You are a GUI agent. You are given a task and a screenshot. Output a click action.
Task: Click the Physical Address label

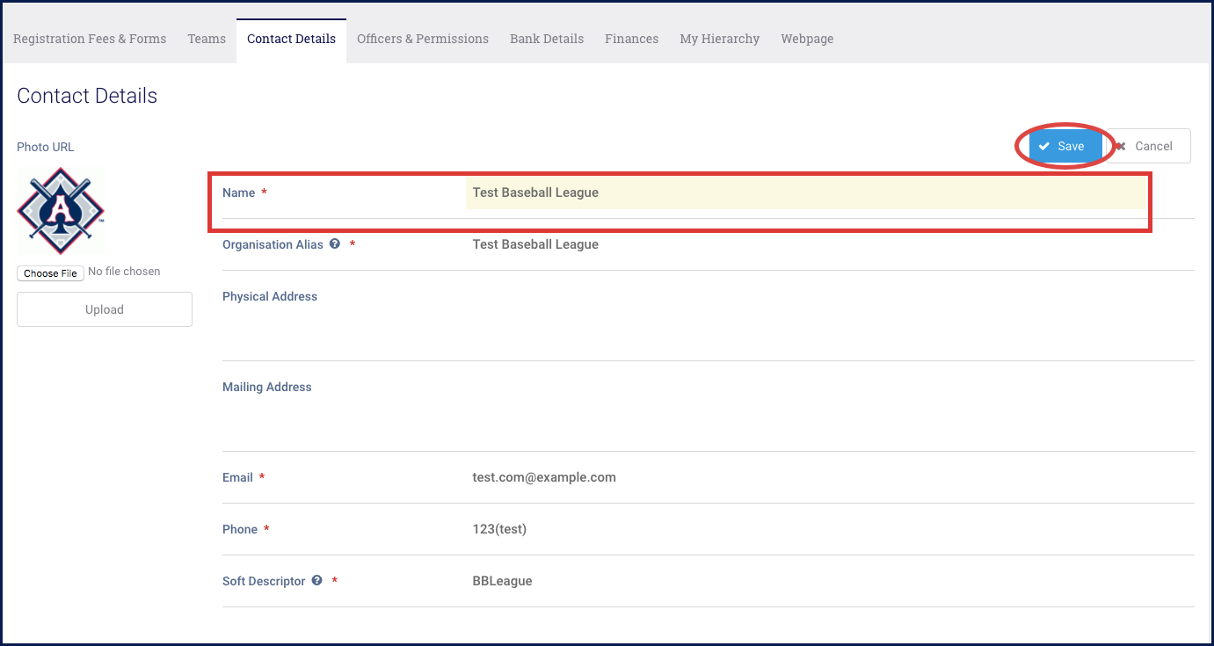270,296
